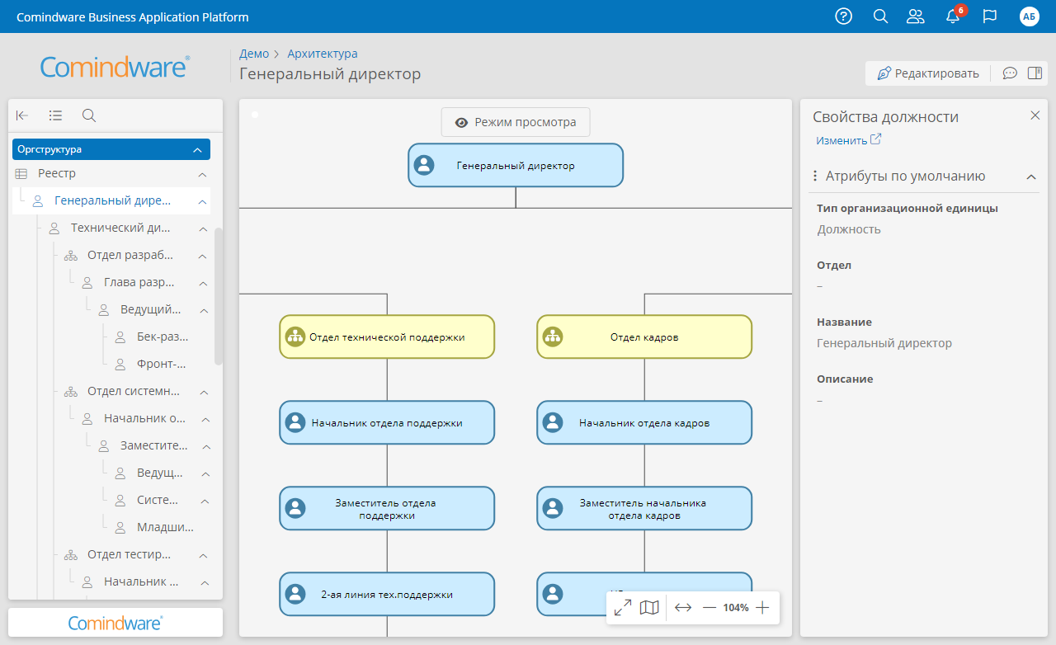Open the Изменить link
Image resolution: width=1056 pixels, height=645 pixels.
tap(849, 140)
